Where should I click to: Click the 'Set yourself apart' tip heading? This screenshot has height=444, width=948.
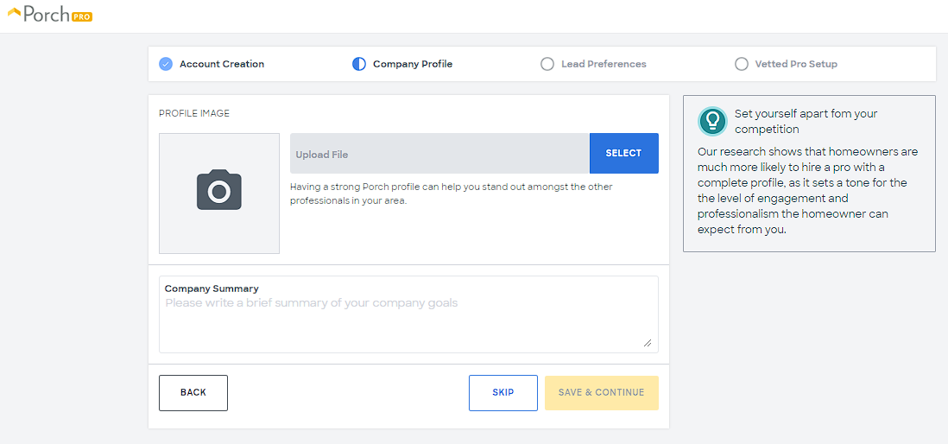click(x=806, y=121)
